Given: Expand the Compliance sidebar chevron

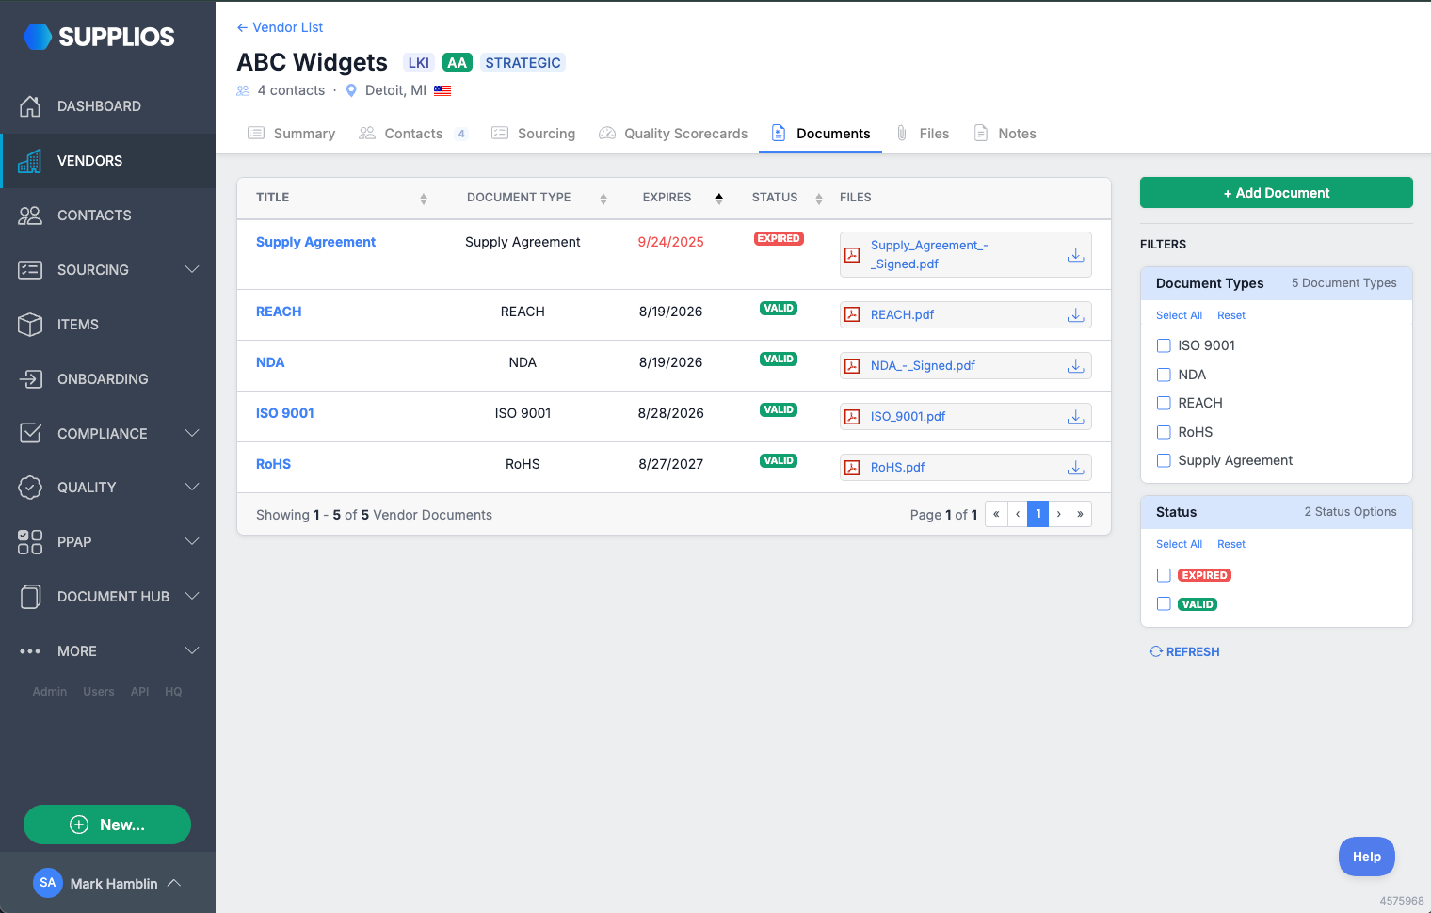Looking at the screenshot, I should (192, 433).
